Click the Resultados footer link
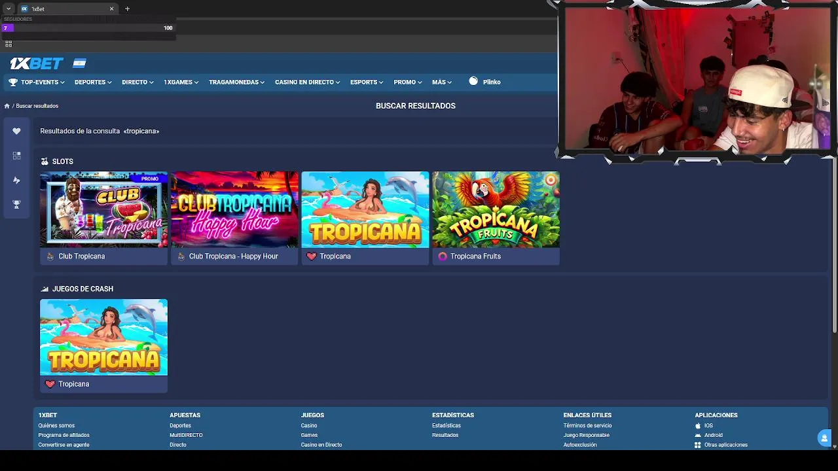Image resolution: width=838 pixels, height=471 pixels. pyautogui.click(x=445, y=435)
